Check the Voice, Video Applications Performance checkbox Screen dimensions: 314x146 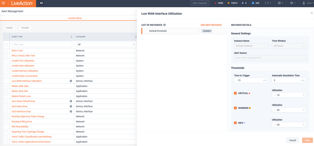[x=6, y=142]
